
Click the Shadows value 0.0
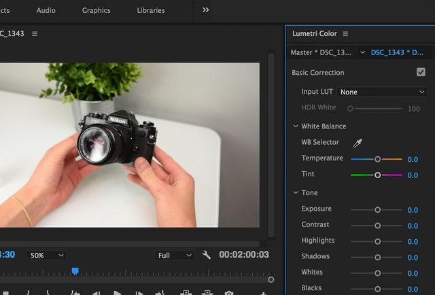(413, 258)
